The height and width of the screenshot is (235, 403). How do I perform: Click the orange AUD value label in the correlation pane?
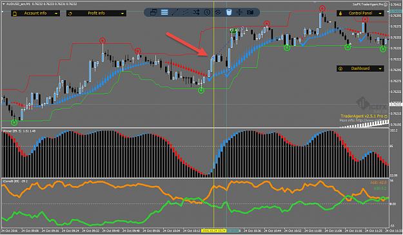coord(378,183)
